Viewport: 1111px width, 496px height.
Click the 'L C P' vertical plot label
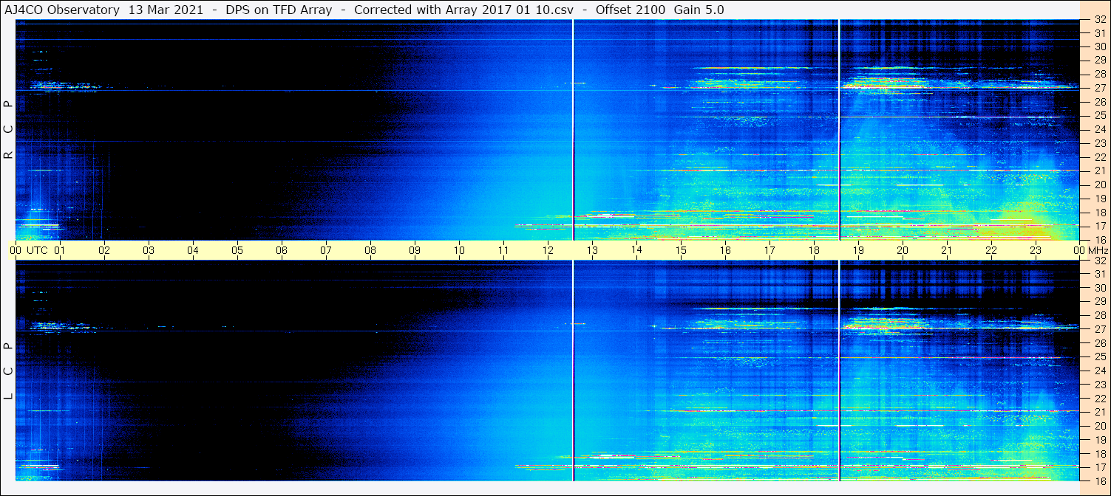(8, 371)
